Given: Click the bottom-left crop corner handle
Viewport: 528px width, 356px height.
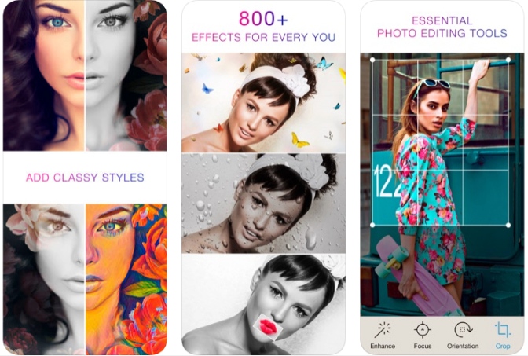Looking at the screenshot, I should [372, 225].
